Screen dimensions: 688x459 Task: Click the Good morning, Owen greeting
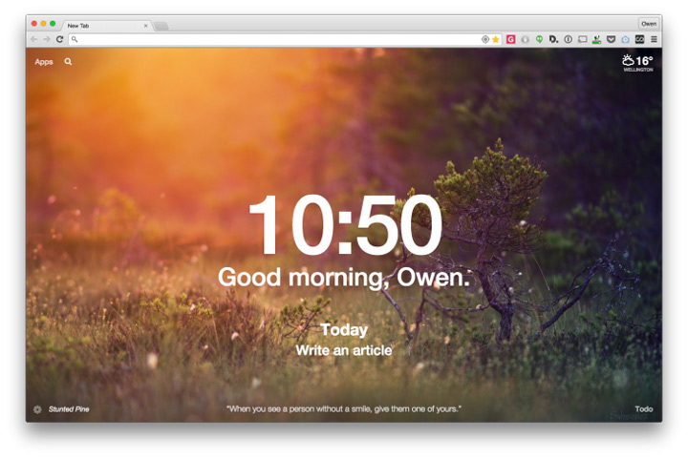click(x=344, y=278)
